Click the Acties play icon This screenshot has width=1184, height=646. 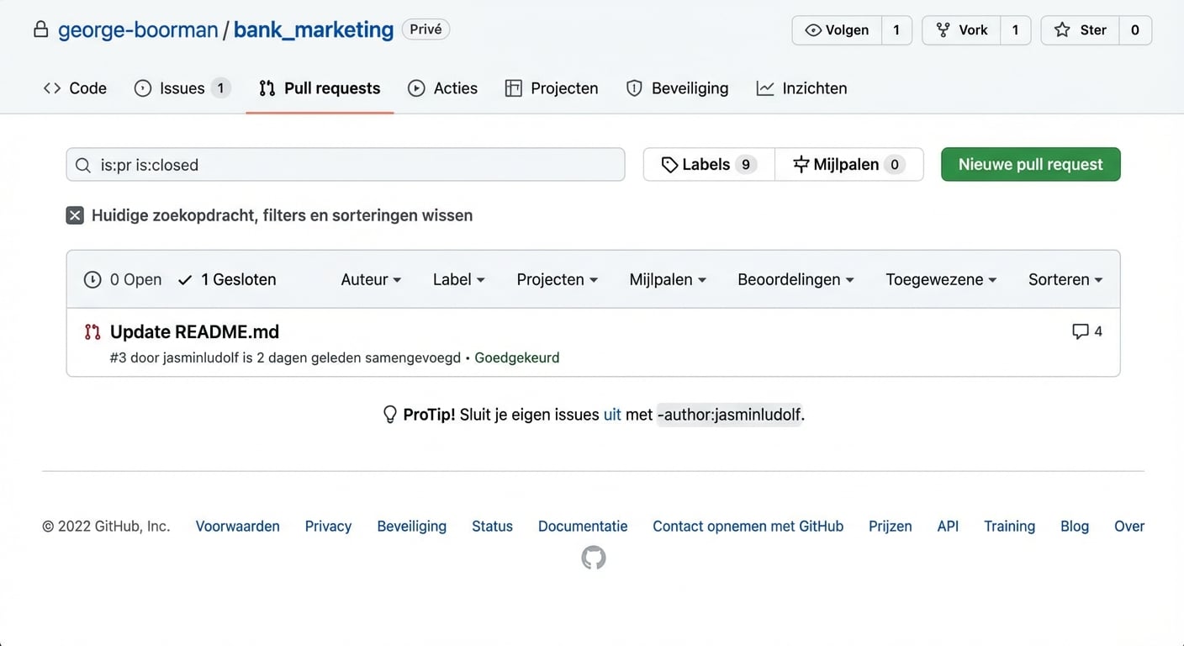point(415,87)
